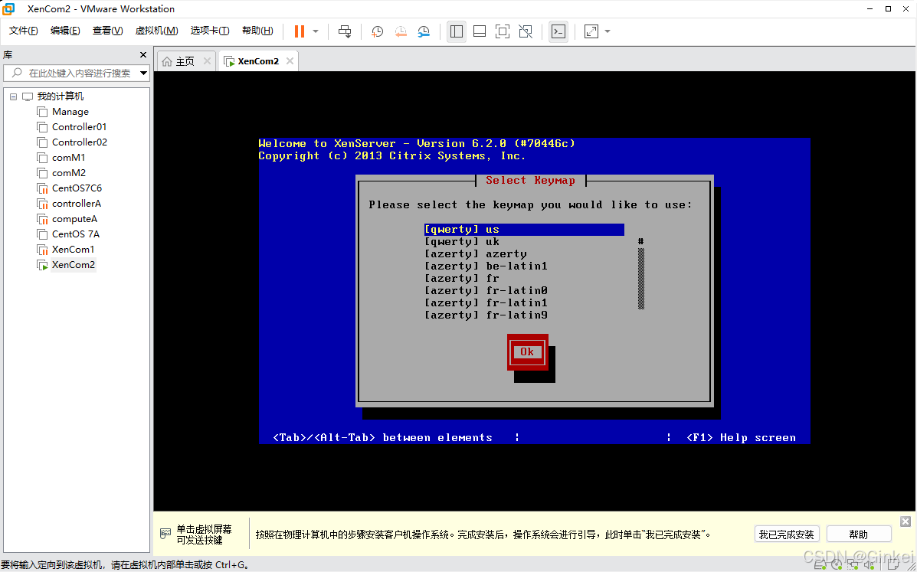Open the stretch display dropdown arrow
The height and width of the screenshot is (572, 917).
tap(607, 31)
